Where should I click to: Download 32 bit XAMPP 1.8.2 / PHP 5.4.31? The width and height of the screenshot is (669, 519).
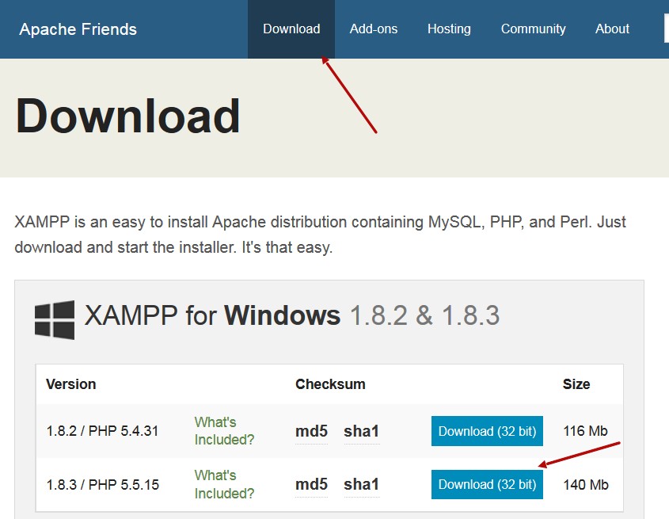[x=487, y=432]
